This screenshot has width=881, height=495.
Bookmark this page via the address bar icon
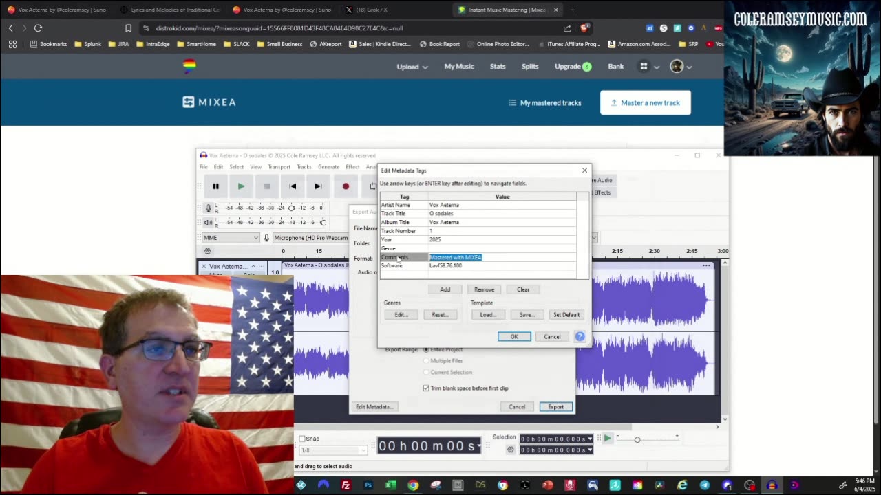[x=128, y=28]
